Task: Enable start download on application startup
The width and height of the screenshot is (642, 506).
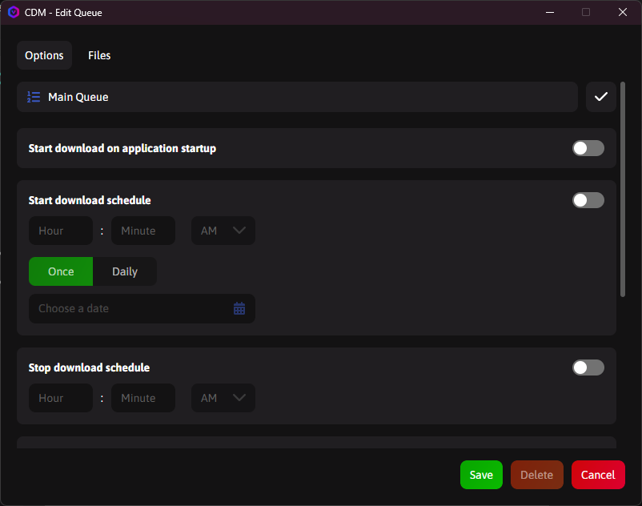Action: click(x=588, y=148)
